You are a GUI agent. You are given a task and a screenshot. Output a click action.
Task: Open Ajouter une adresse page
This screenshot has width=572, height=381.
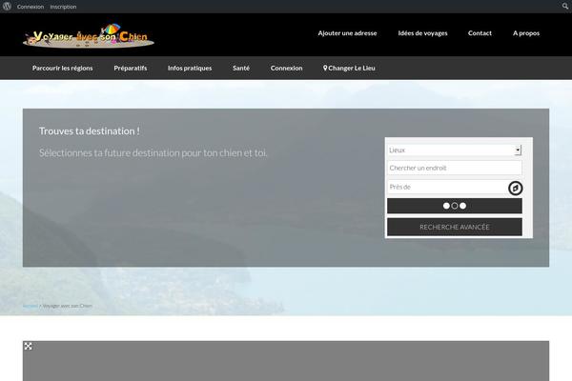click(347, 33)
